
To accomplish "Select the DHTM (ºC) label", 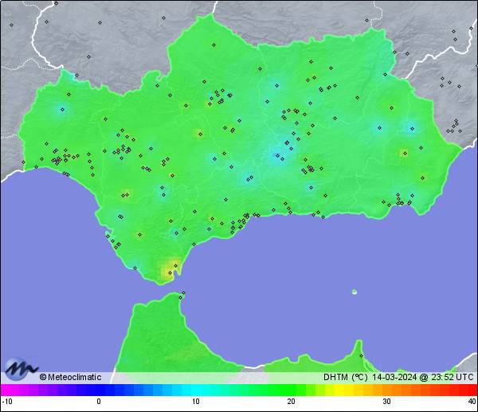I will coord(346,377).
